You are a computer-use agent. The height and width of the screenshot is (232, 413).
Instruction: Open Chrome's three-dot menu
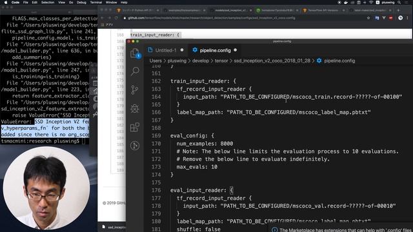coord(407,18)
